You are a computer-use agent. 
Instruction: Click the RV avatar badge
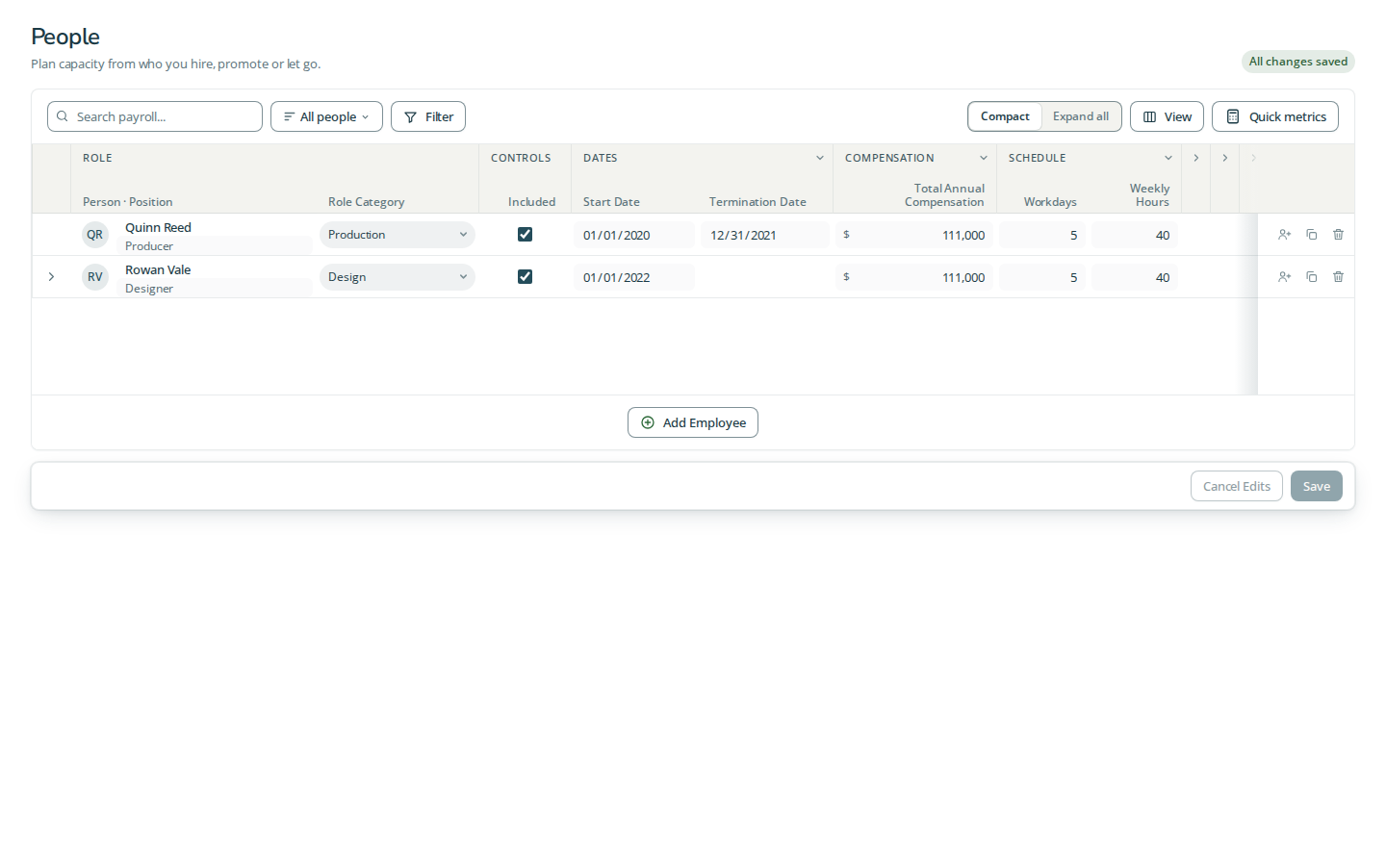click(x=95, y=277)
